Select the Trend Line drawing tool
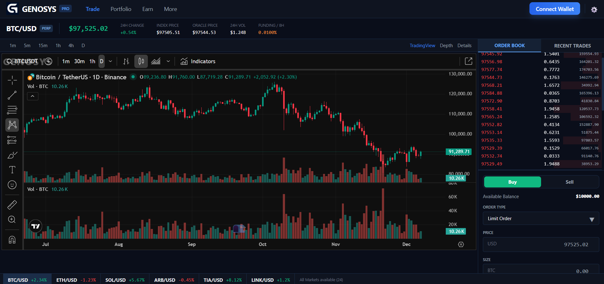This screenshot has width=604, height=284. [x=12, y=95]
